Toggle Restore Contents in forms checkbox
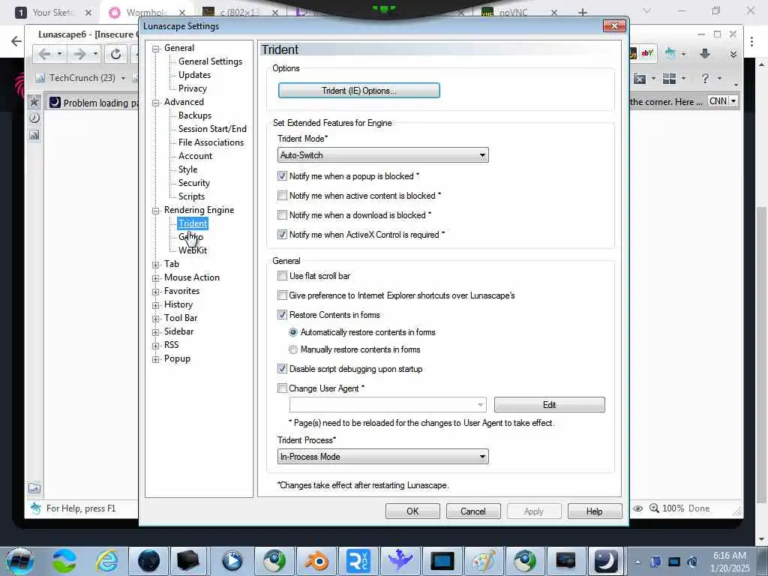 (x=282, y=315)
